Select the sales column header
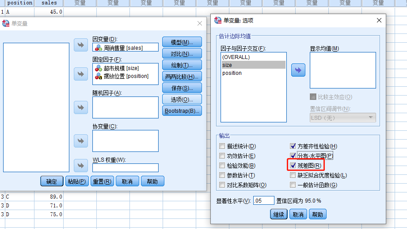The image size is (407, 229). 49,3
